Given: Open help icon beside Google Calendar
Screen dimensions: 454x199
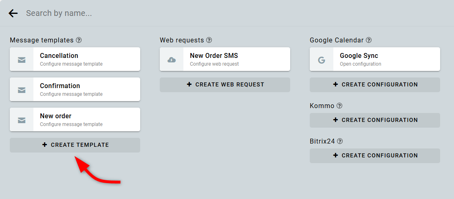Looking at the screenshot, I should pyautogui.click(x=369, y=40).
